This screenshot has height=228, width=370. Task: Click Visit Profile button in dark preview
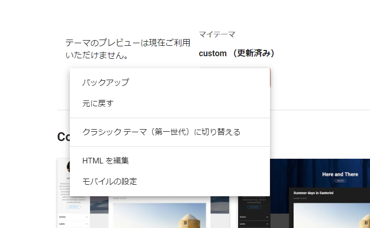254,207
